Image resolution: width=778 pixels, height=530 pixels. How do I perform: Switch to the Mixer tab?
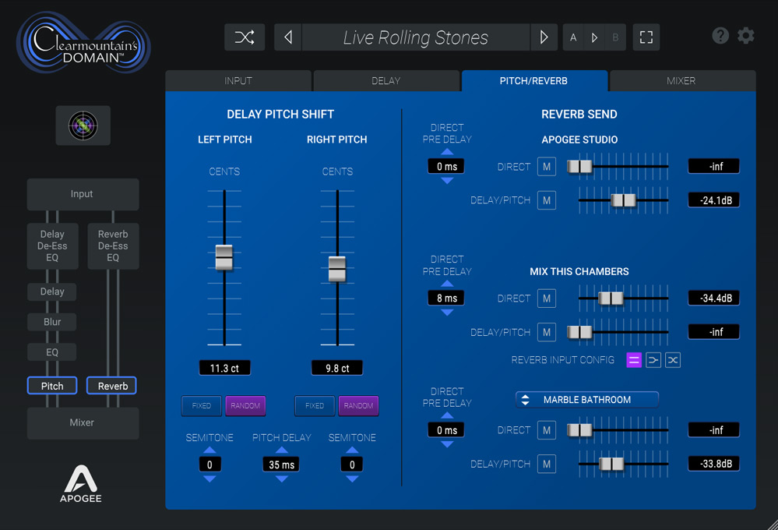pyautogui.click(x=681, y=81)
